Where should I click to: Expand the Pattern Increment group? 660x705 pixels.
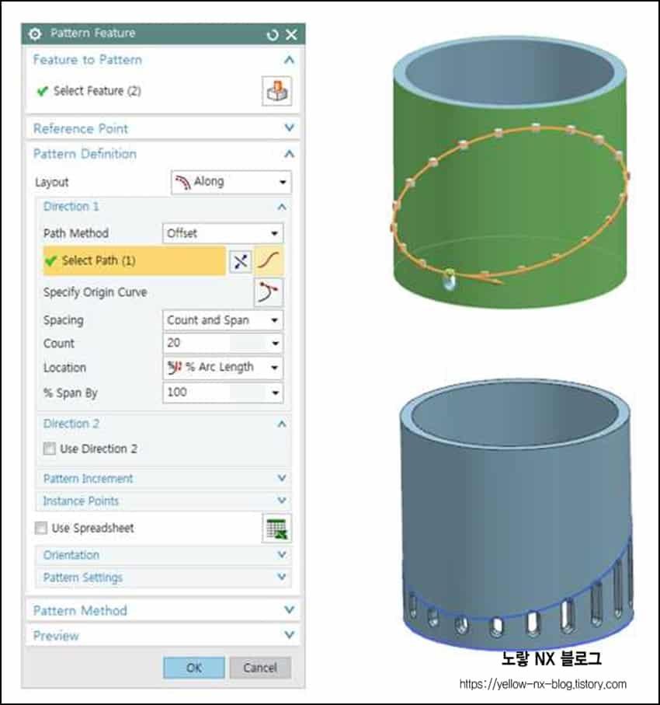point(282,478)
